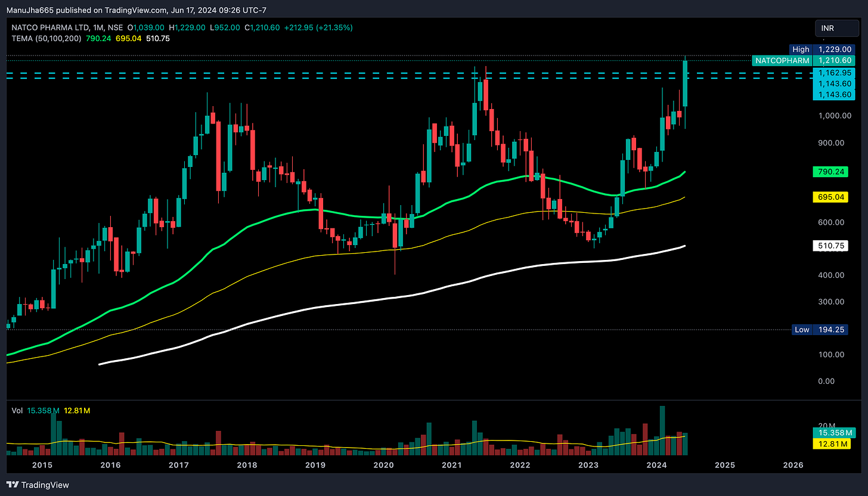Click white 510.75 label on price scale
The width and height of the screenshot is (868, 496).
click(829, 245)
